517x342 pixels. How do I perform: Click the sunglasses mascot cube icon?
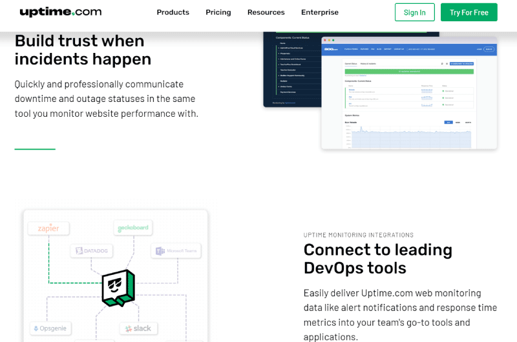point(118,288)
